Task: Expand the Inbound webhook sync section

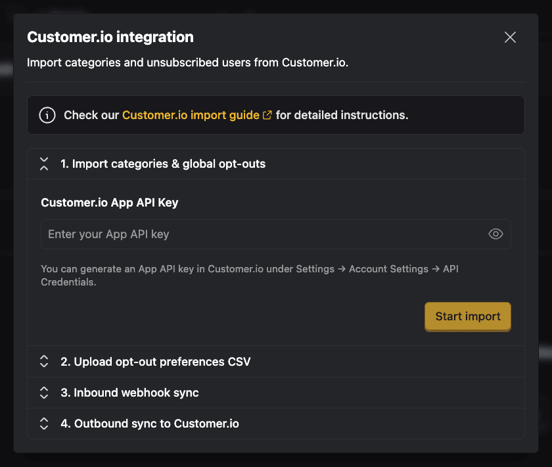Action: point(276,393)
